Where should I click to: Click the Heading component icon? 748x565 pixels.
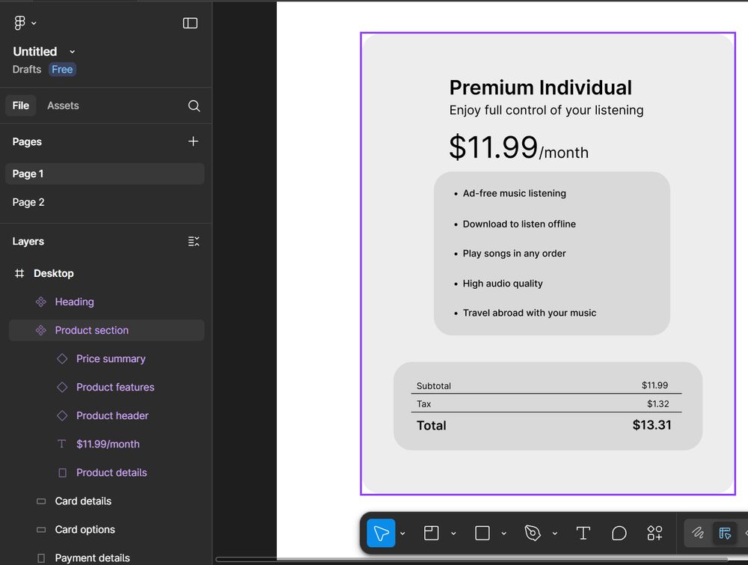(x=41, y=302)
